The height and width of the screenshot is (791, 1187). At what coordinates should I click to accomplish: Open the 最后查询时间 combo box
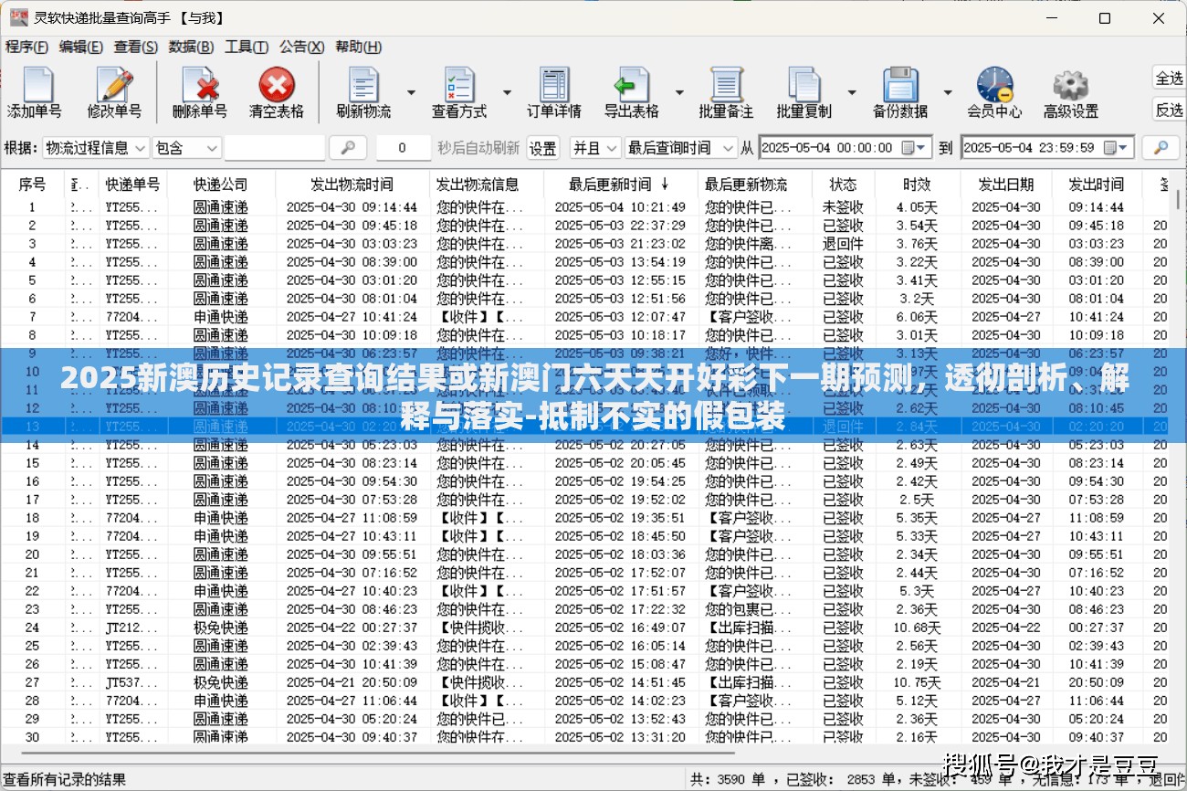pyautogui.click(x=681, y=147)
